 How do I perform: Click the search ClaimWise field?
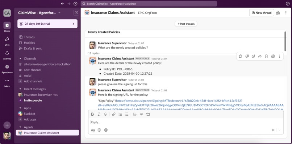pyautogui.click(x=149, y=4)
